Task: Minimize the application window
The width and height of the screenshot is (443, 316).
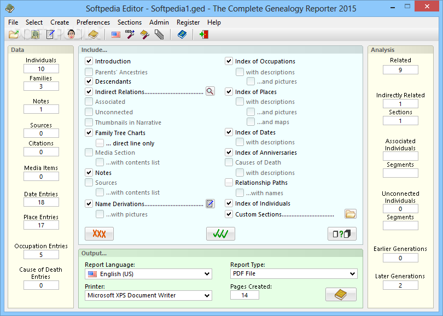Action: pyautogui.click(x=393, y=7)
